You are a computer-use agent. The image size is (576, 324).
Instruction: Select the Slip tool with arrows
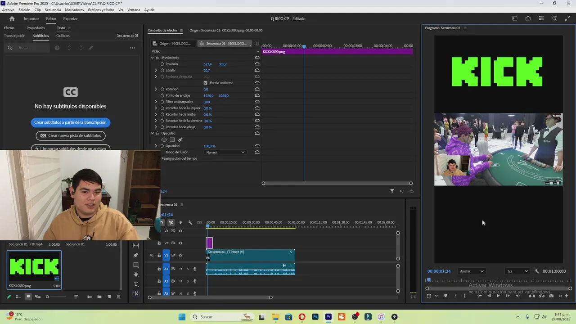point(136,246)
